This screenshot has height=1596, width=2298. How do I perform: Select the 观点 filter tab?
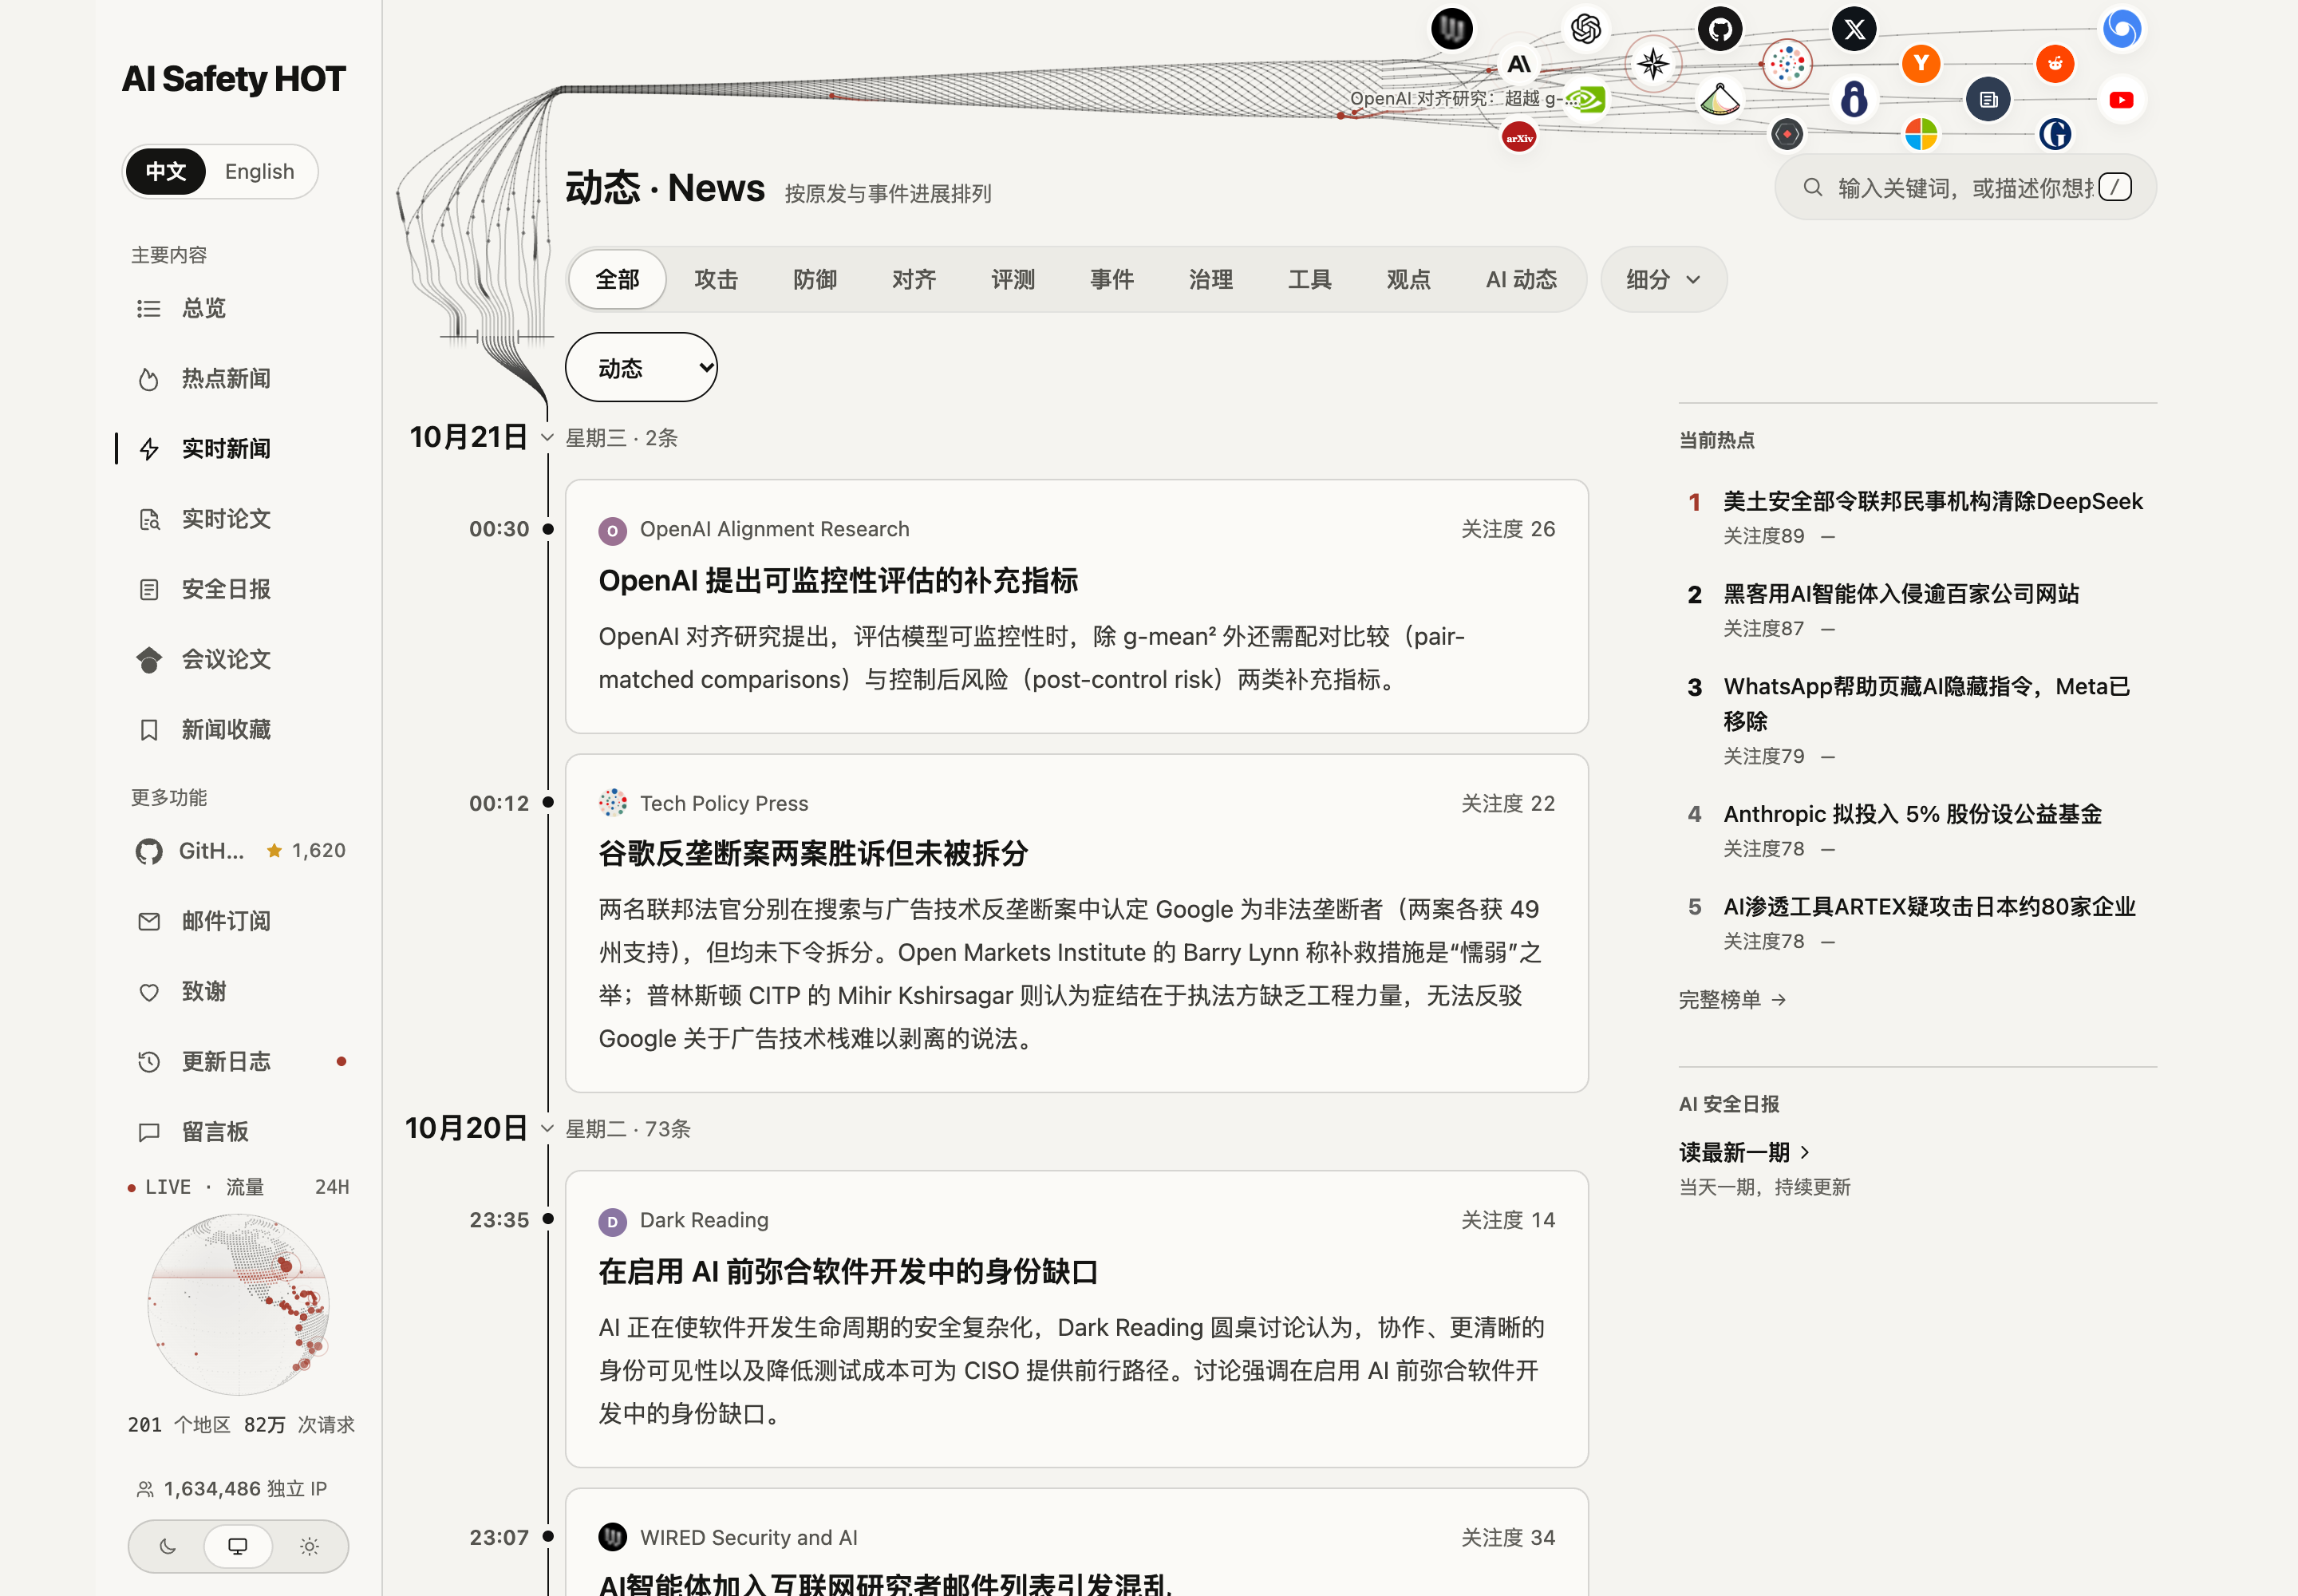(1409, 279)
